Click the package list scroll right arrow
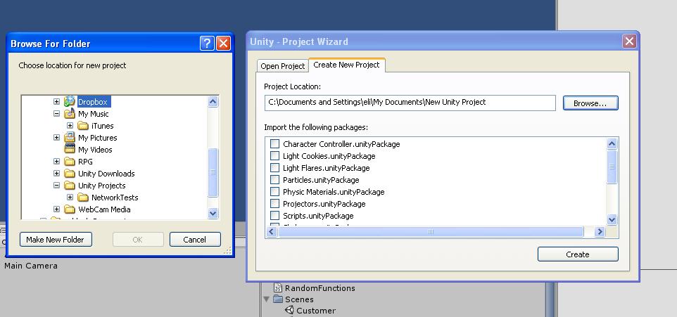Screen dimensions: 677x317 coord(600,232)
